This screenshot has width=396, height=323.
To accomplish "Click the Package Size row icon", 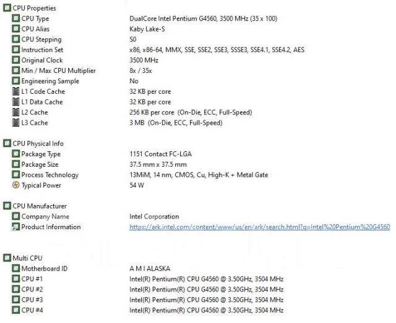I will pyautogui.click(x=15, y=164).
